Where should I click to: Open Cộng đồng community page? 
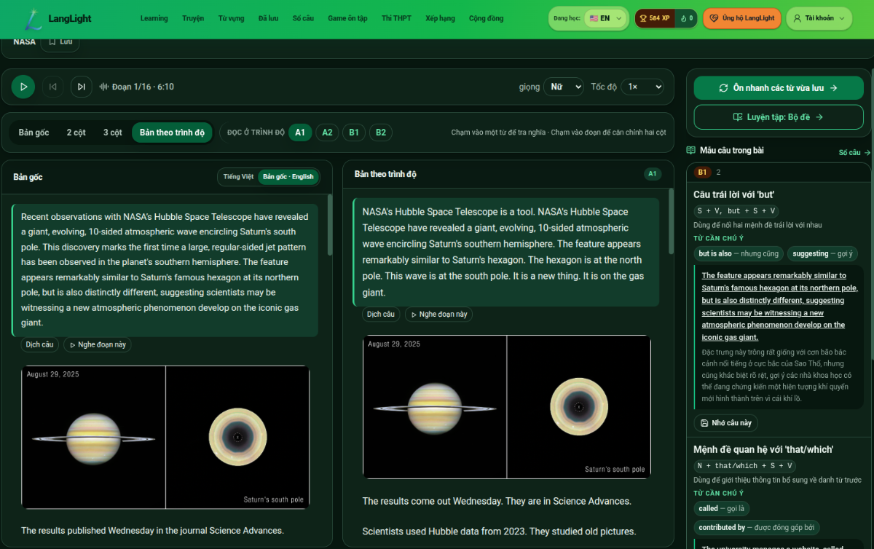tap(486, 18)
